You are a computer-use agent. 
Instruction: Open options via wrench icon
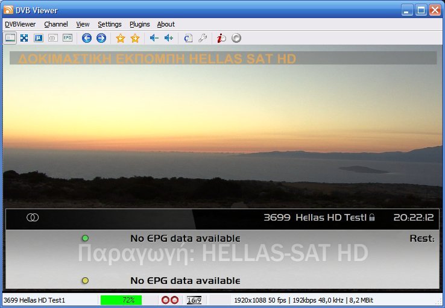coord(203,38)
